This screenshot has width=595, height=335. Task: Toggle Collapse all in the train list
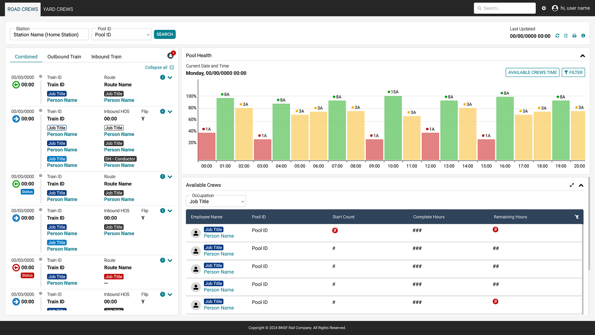(x=159, y=67)
